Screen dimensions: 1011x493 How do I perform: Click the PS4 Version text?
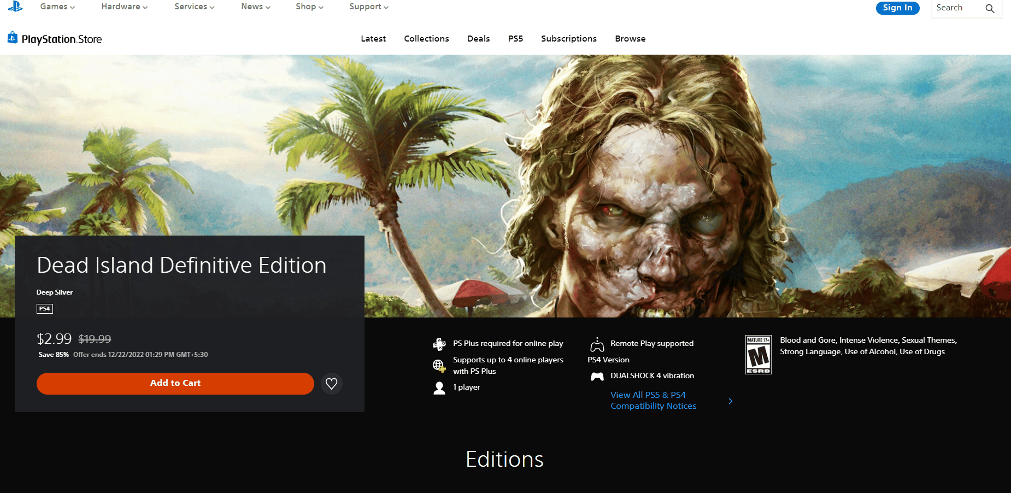point(608,360)
